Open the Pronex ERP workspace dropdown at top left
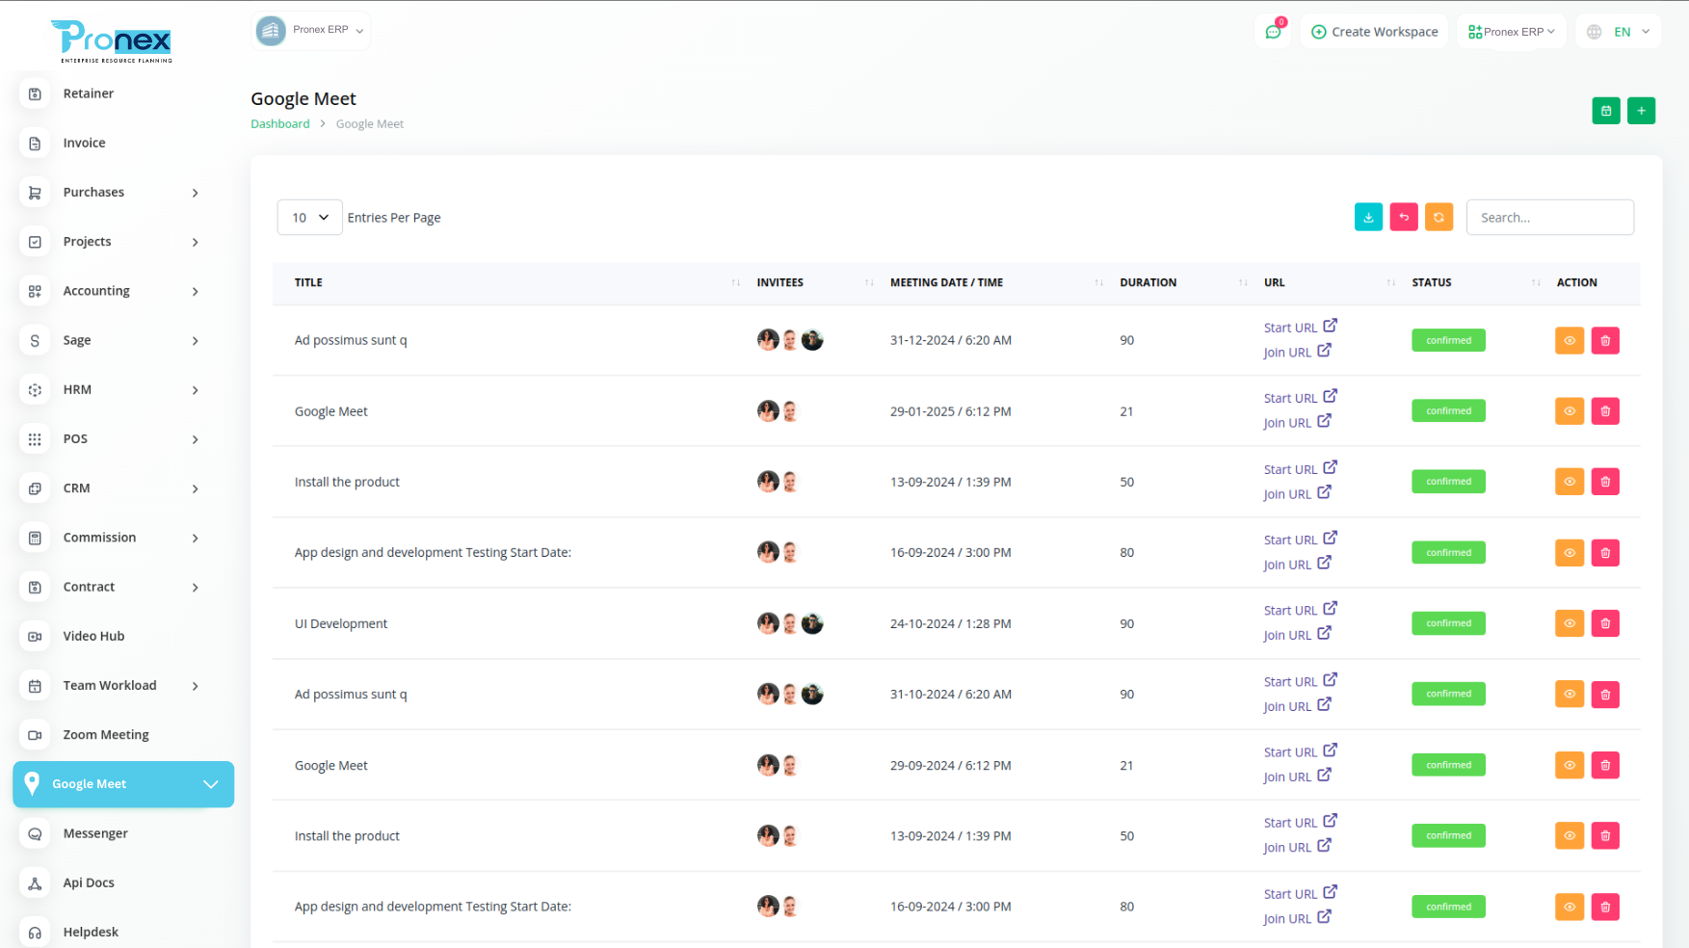This screenshot has width=1689, height=948. tap(310, 31)
